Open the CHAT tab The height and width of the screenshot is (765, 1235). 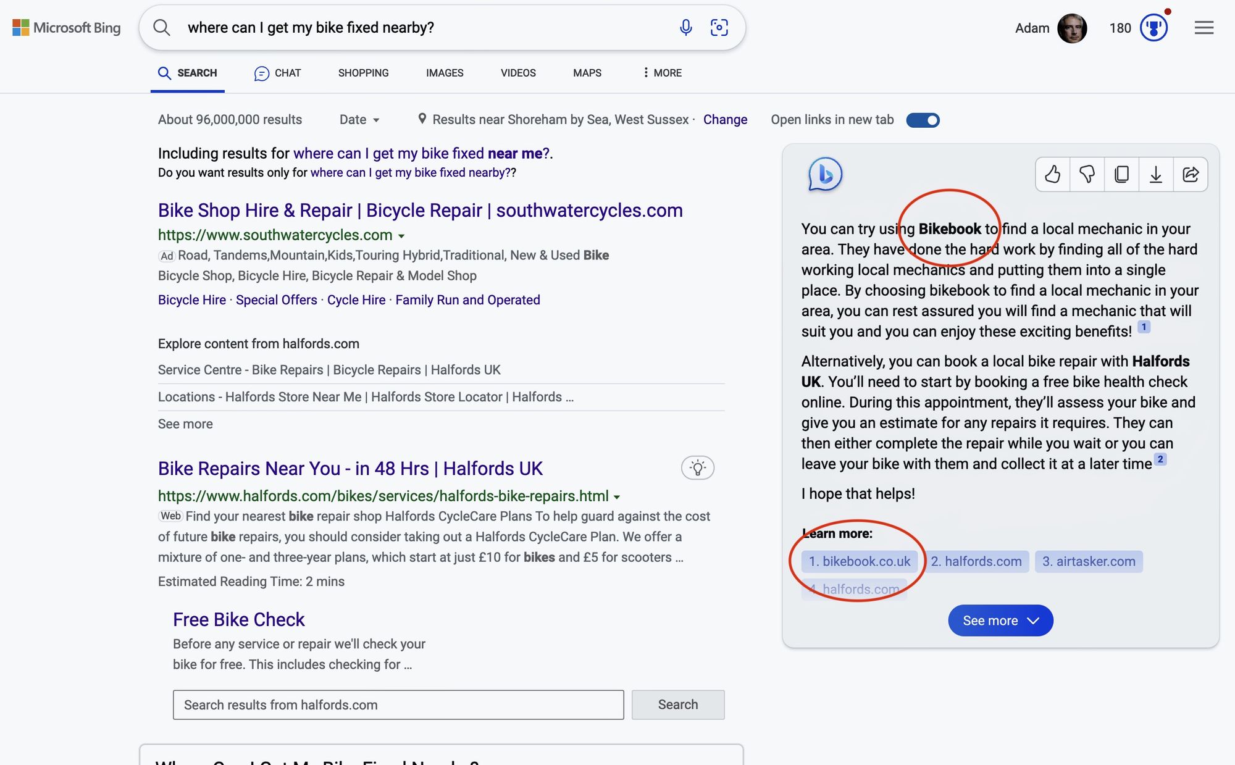point(277,73)
